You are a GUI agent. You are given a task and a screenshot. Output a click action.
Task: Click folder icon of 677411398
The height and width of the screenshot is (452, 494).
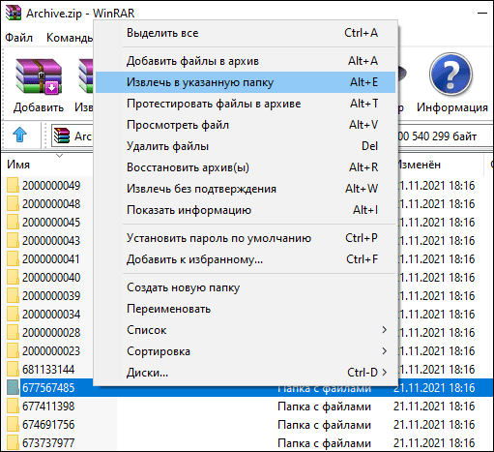pyautogui.click(x=13, y=407)
